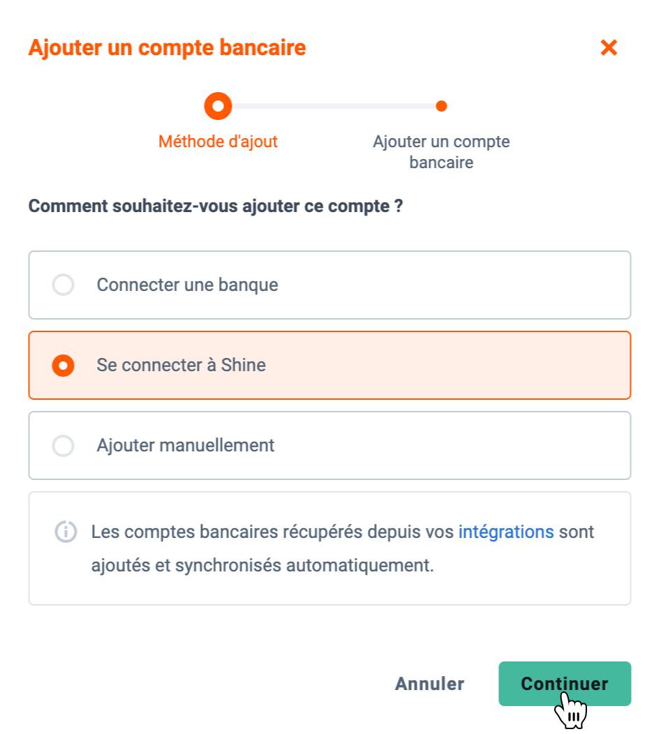Image resolution: width=661 pixels, height=734 pixels.
Task: Click the progress line between steps
Action: pos(334,106)
